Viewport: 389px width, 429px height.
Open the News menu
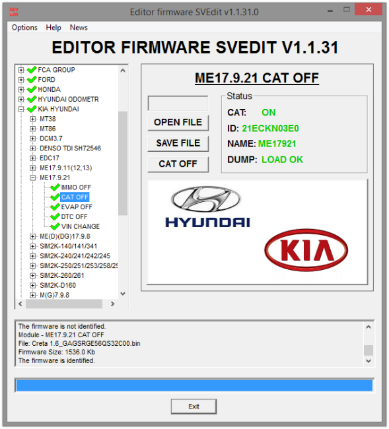pos(79,27)
